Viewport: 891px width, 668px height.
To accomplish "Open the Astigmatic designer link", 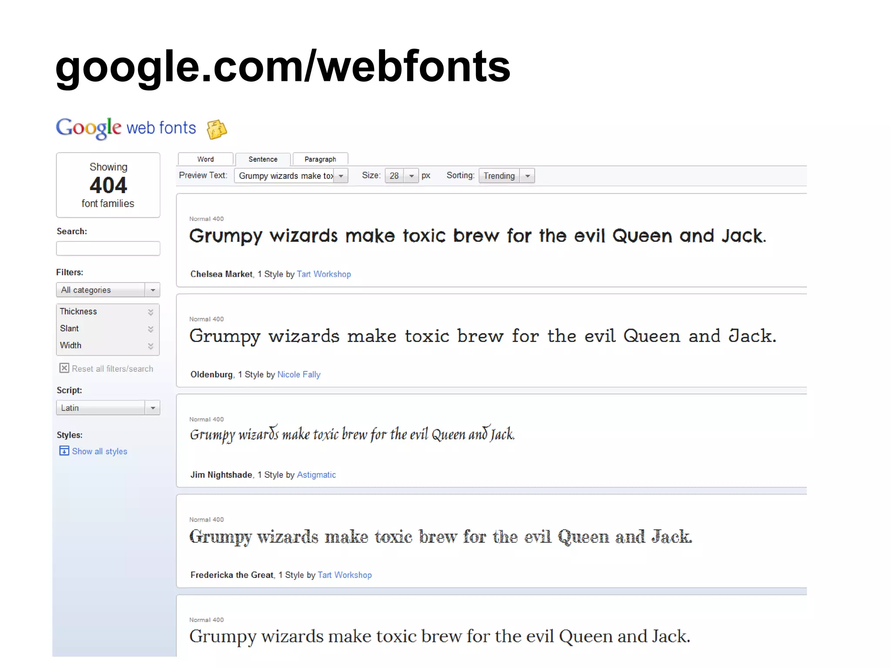I will 316,475.
